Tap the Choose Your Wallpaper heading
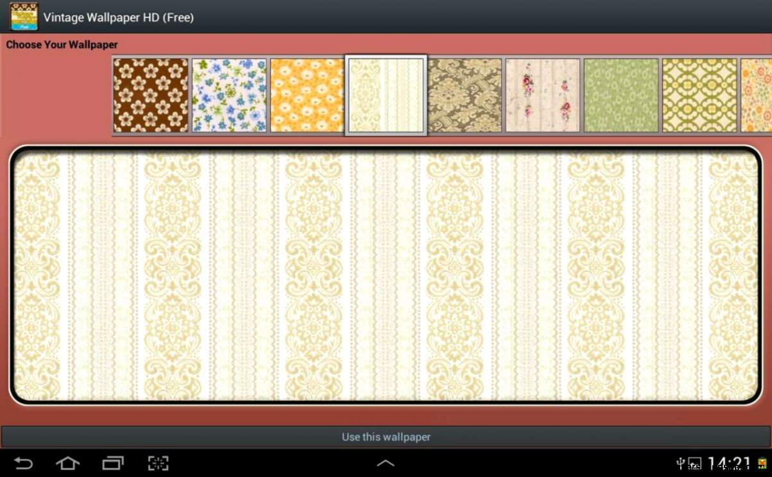The image size is (772, 477). click(62, 45)
